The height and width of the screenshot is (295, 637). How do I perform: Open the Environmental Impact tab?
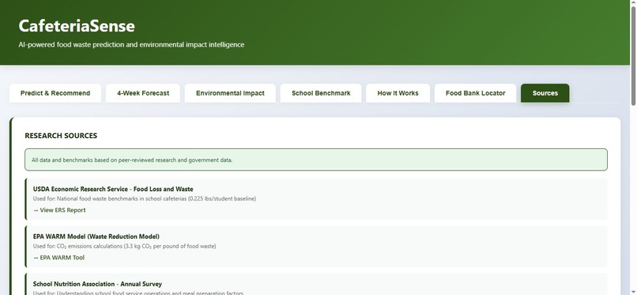point(230,93)
